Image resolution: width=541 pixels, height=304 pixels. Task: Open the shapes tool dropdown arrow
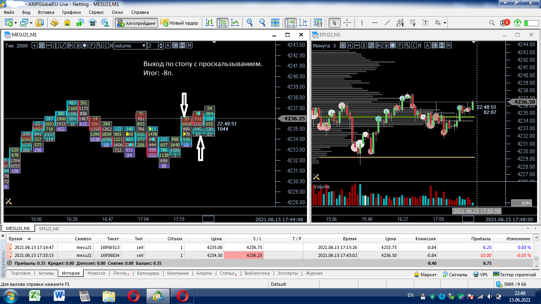445,23
